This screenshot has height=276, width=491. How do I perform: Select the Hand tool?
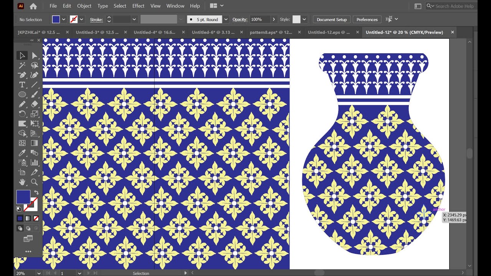click(x=22, y=182)
